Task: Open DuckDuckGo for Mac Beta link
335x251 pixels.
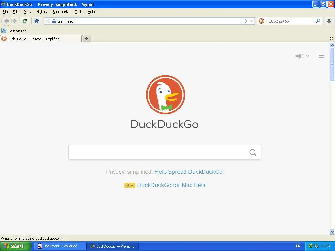Action: point(171,185)
